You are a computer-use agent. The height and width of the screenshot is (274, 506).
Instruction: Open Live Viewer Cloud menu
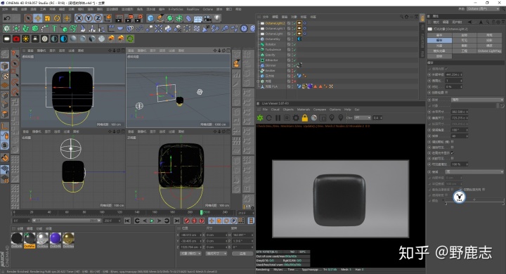pos(275,110)
